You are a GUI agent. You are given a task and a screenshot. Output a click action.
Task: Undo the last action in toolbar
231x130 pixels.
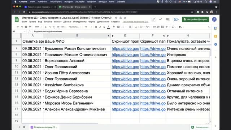18,27
